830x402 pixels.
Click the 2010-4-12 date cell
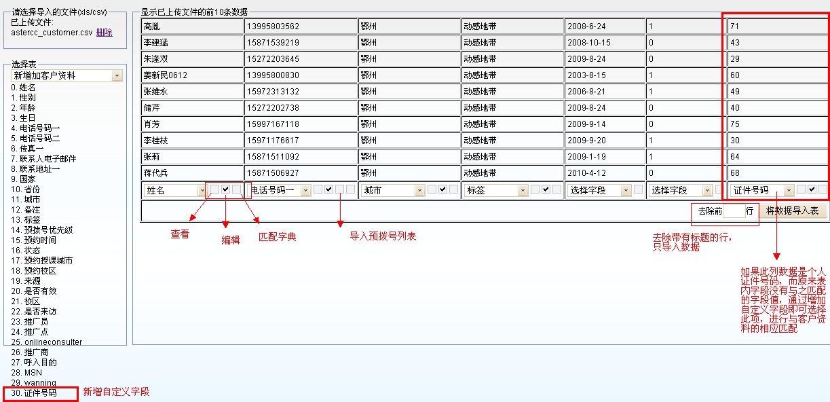click(x=604, y=173)
